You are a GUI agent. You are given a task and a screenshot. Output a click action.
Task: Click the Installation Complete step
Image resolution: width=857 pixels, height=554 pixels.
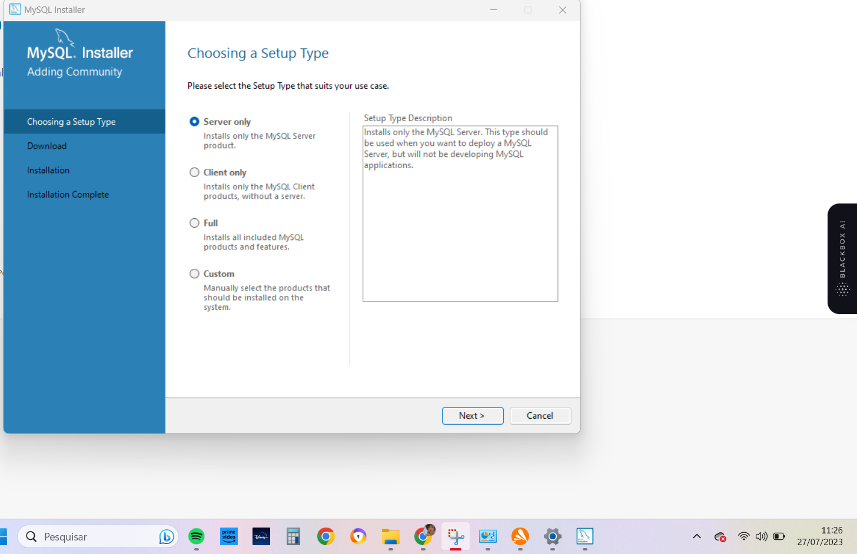click(68, 194)
